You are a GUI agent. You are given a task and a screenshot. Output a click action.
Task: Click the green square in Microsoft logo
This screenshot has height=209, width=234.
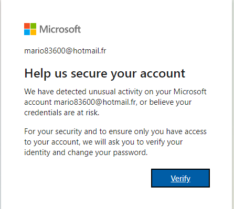(x=33, y=26)
